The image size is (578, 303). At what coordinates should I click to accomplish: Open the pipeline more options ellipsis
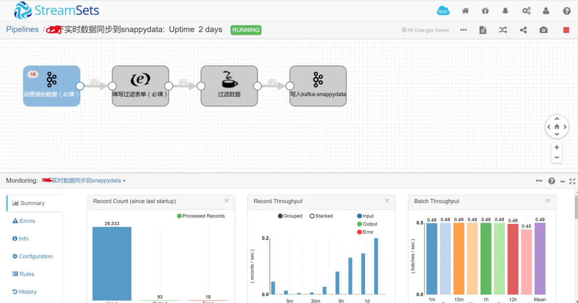tap(463, 30)
